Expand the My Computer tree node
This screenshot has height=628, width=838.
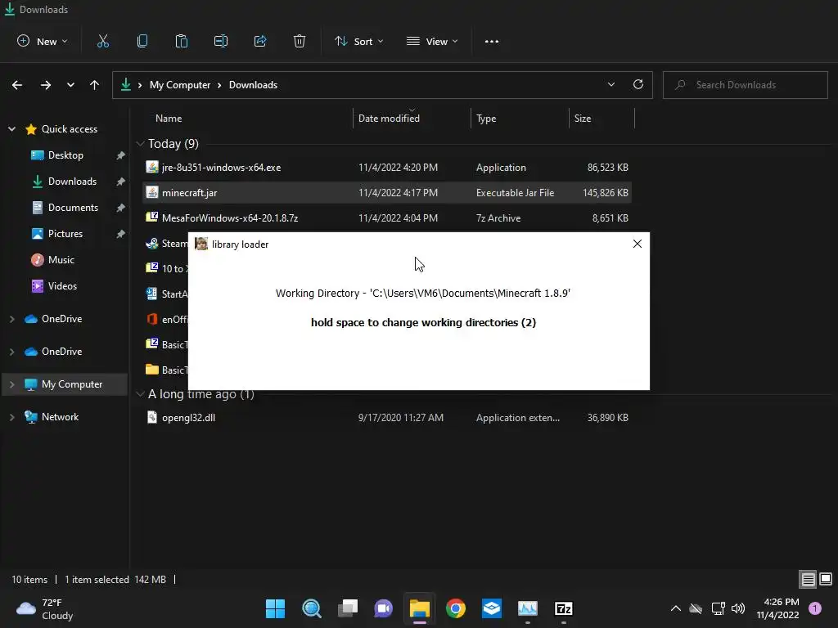[11, 384]
